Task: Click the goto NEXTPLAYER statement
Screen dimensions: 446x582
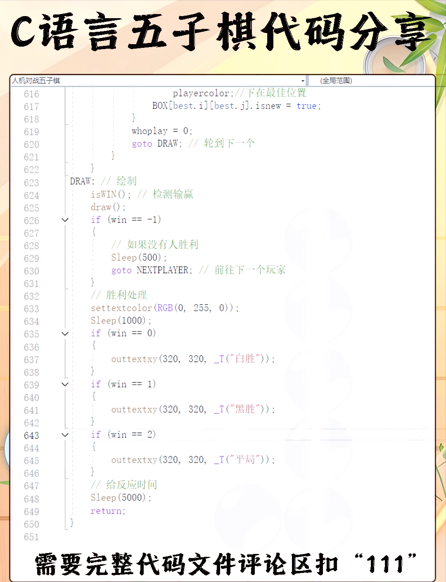Action: 152,270
